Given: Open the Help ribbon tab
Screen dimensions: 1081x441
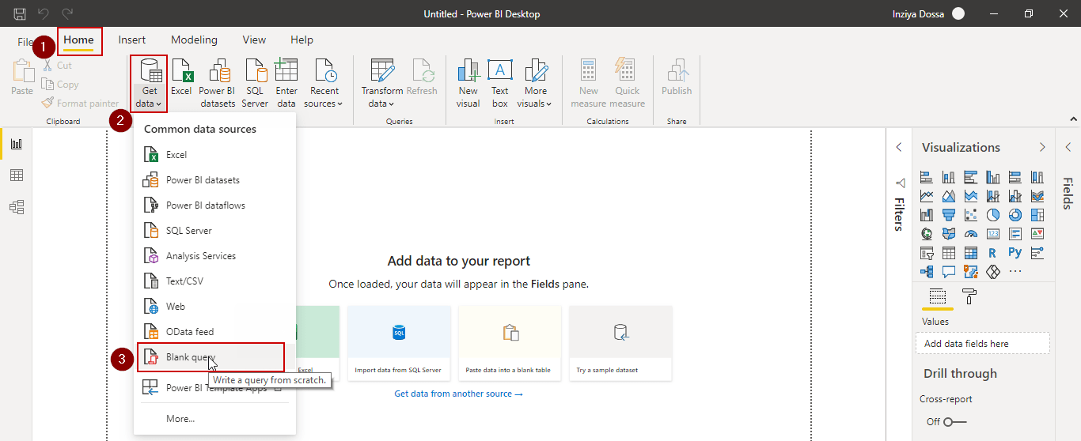Looking at the screenshot, I should coord(302,40).
